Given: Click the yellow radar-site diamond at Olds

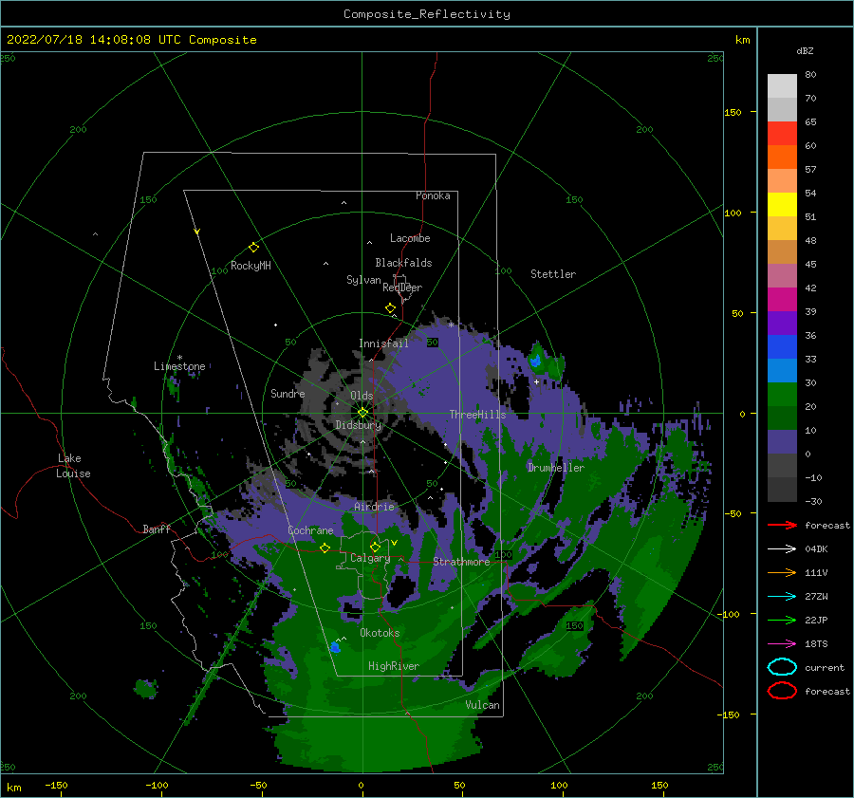Looking at the screenshot, I should (362, 413).
